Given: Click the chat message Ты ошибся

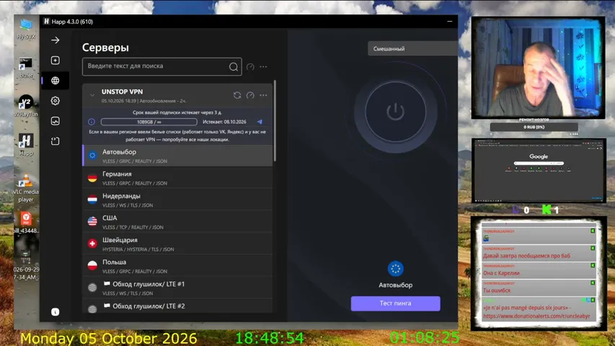Looking at the screenshot, I should [497, 290].
